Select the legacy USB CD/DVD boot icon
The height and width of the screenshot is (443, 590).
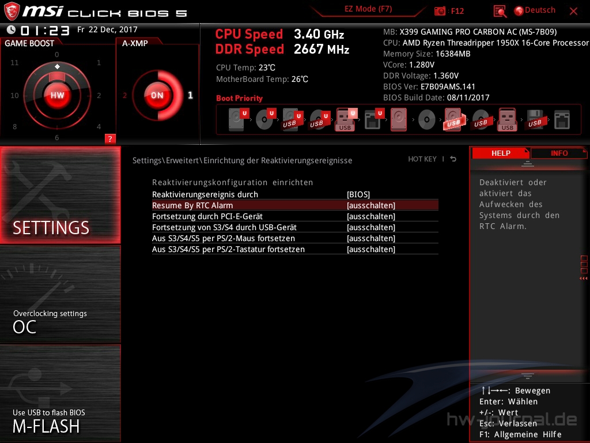point(481,119)
